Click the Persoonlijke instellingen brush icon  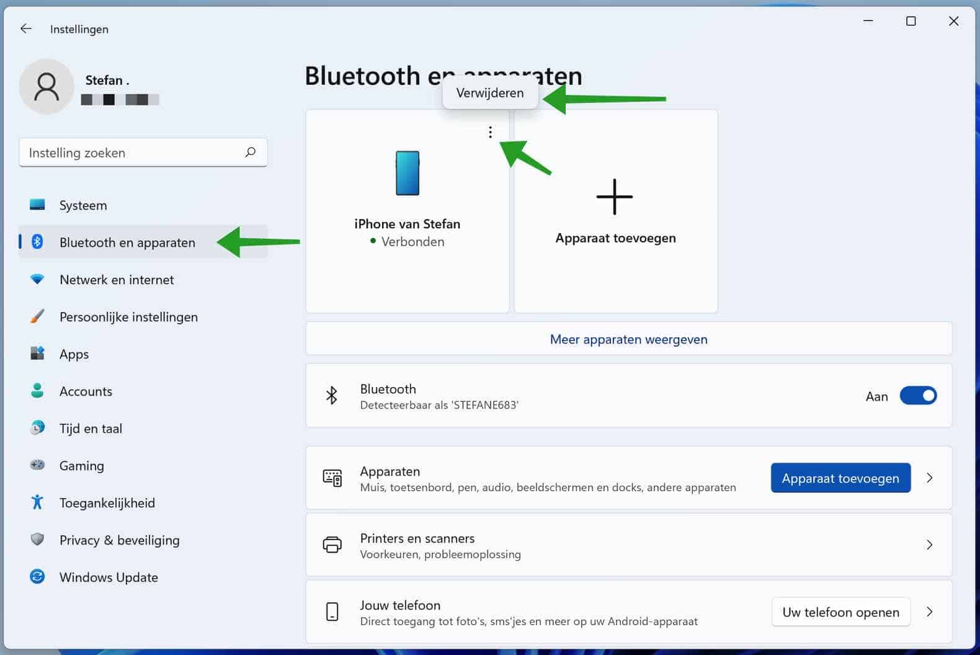37,316
